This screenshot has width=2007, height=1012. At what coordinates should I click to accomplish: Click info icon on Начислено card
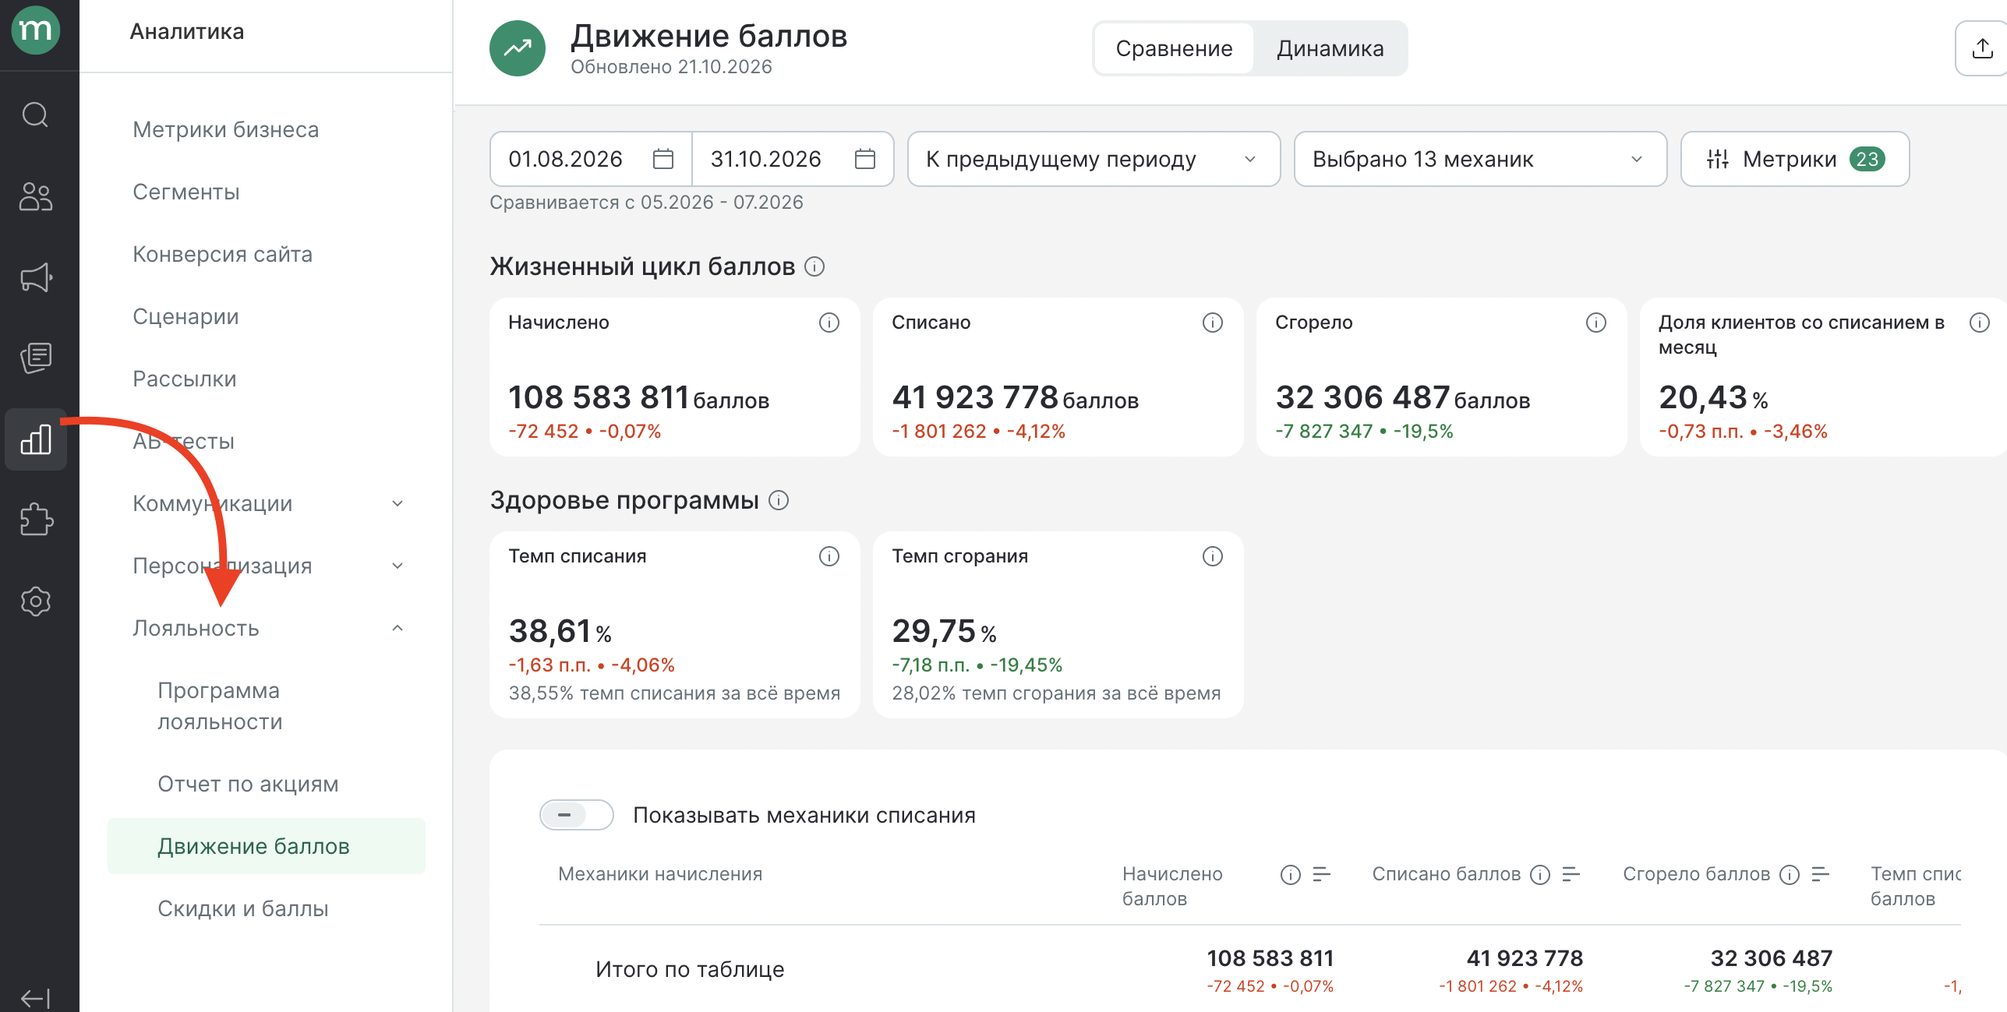click(x=829, y=323)
